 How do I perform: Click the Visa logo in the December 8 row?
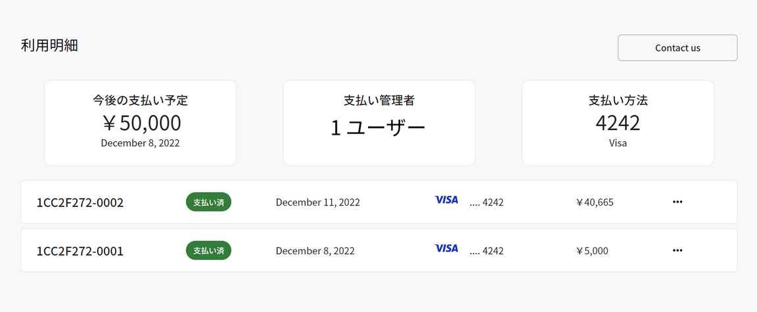(x=447, y=248)
